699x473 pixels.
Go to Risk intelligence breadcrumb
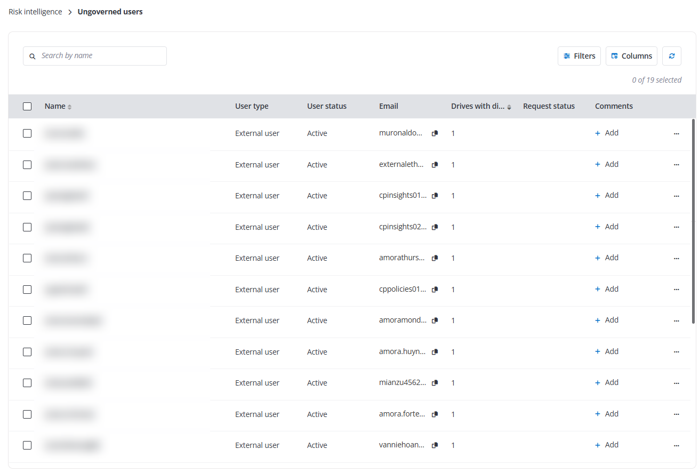pos(35,12)
